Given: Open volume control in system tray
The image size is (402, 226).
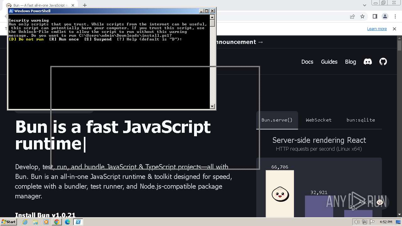Looking at the screenshot, I should click(x=357, y=222).
